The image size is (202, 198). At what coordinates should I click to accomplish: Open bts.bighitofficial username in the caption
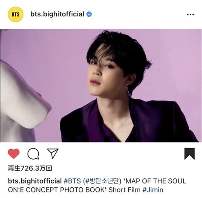click(35, 181)
